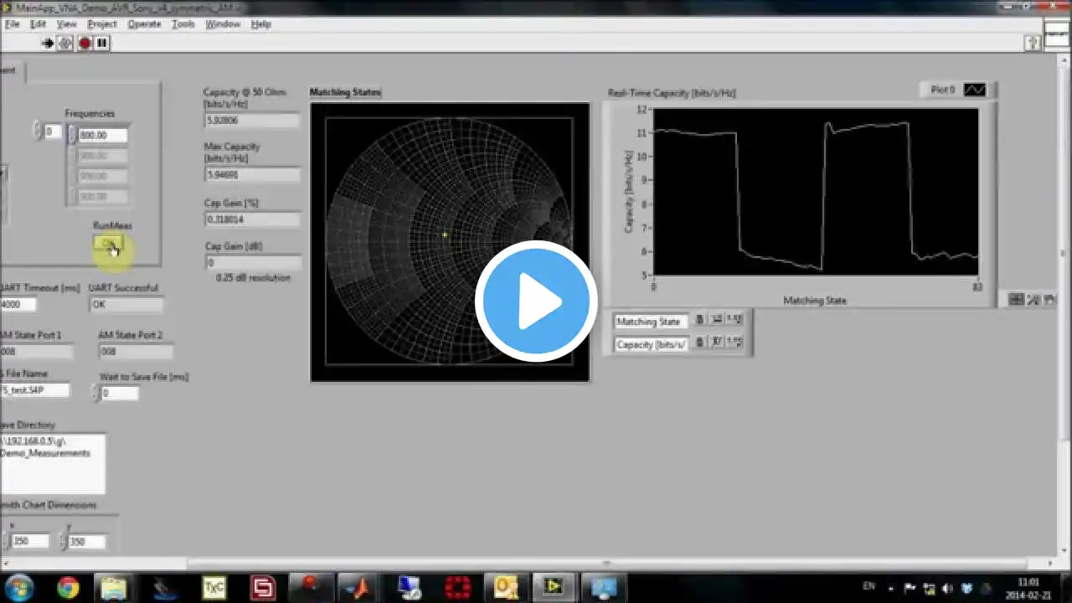The height and width of the screenshot is (603, 1072).
Task: Select the graph palette pan tool
Action: point(1049,300)
